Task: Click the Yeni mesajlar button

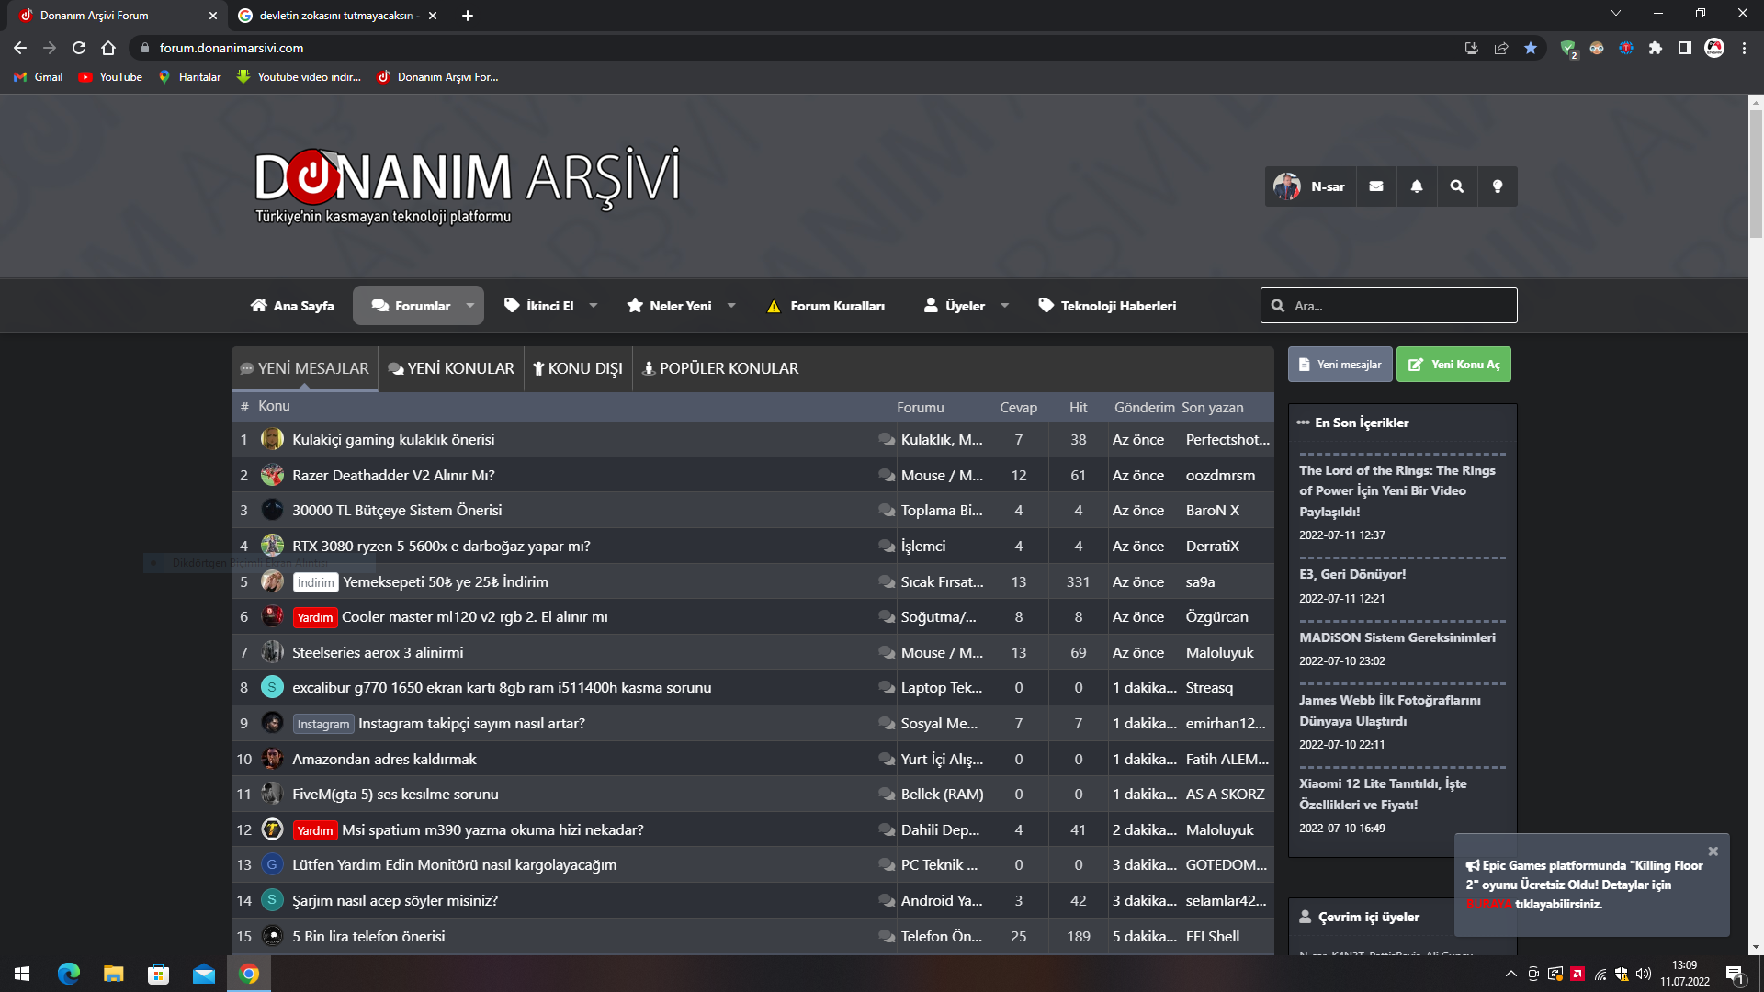Action: (x=1340, y=365)
